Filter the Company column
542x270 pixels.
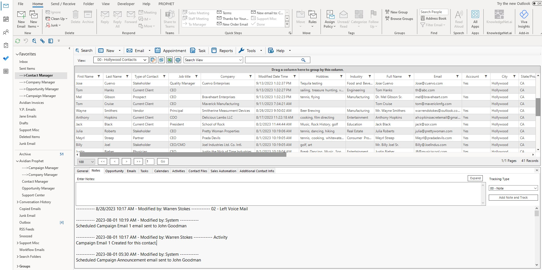(251, 76)
